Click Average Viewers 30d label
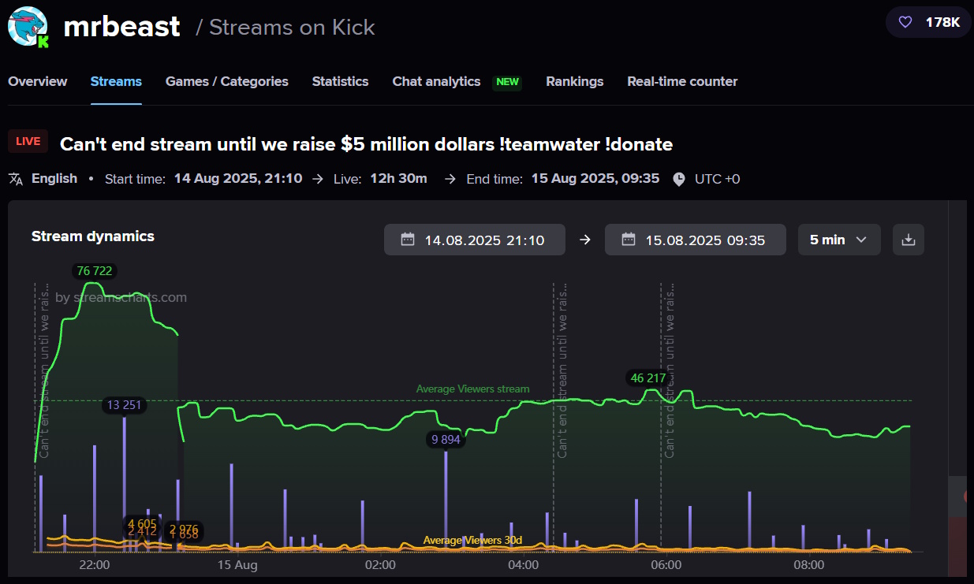 tap(472, 541)
